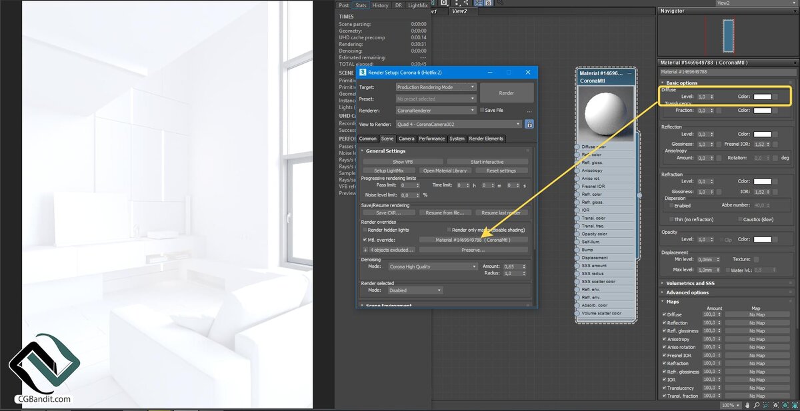Click the map slot button next to Diffuse Color
This screenshot has height=411, width=800.
775,97
